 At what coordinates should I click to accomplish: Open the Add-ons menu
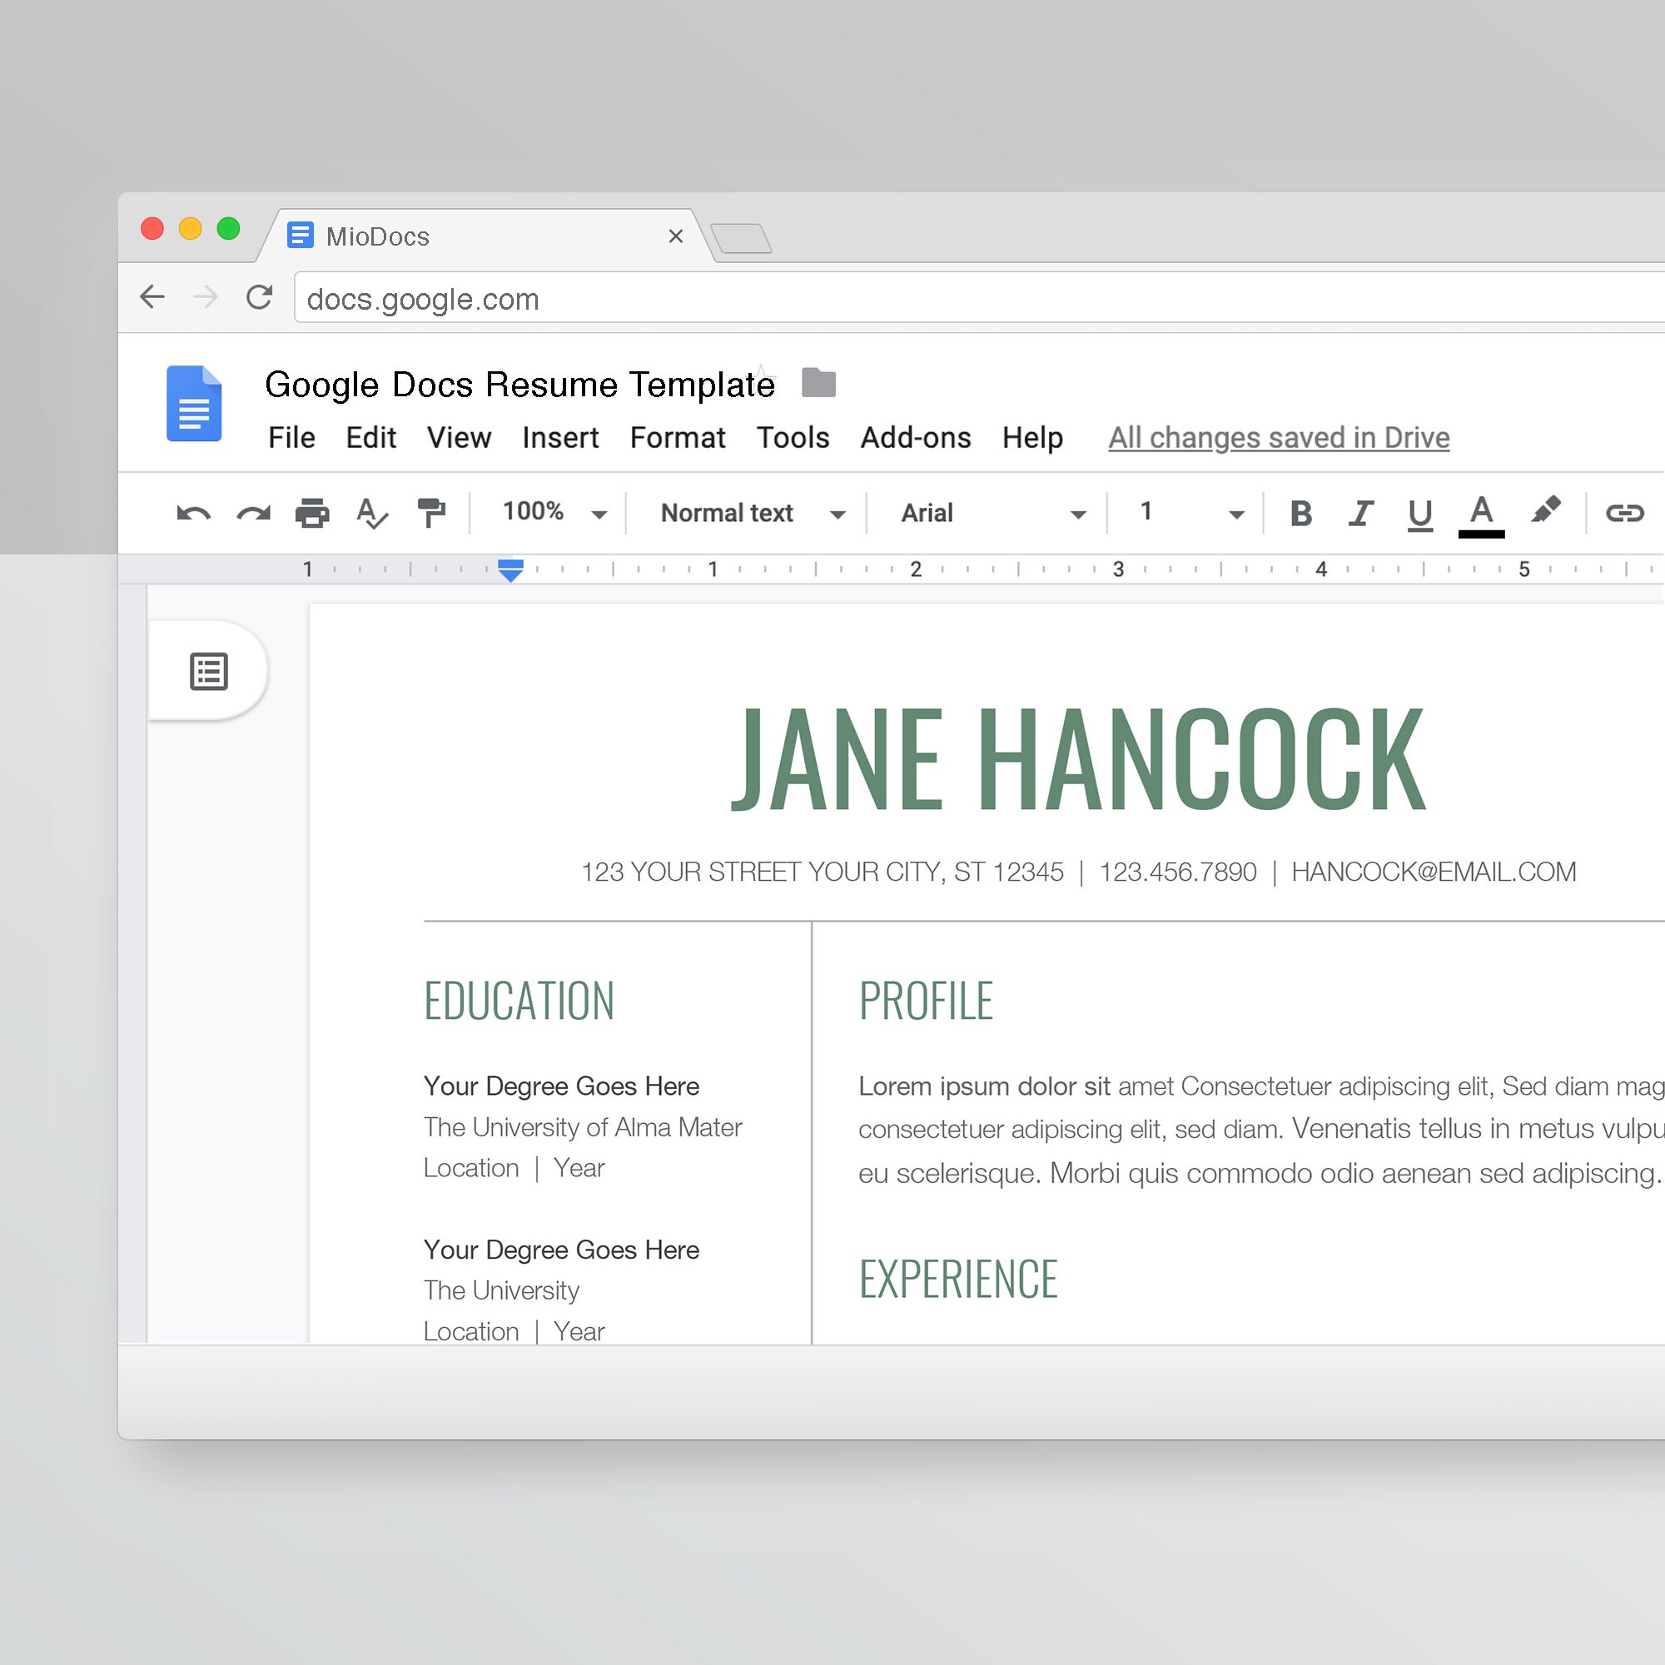point(915,438)
